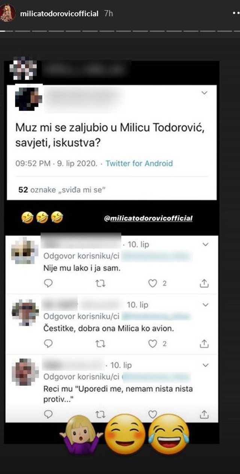Expand the chevron on the main tweet
This screenshot has width=240, height=474.
point(203,92)
